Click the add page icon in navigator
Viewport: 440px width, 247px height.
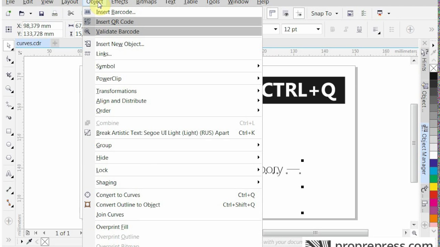point(28,233)
